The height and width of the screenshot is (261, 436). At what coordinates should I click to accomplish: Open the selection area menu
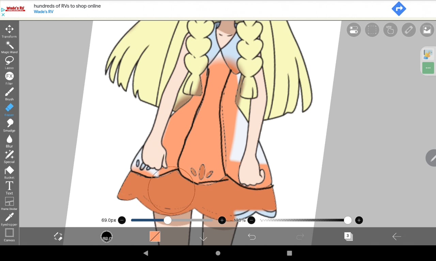[x=372, y=30]
